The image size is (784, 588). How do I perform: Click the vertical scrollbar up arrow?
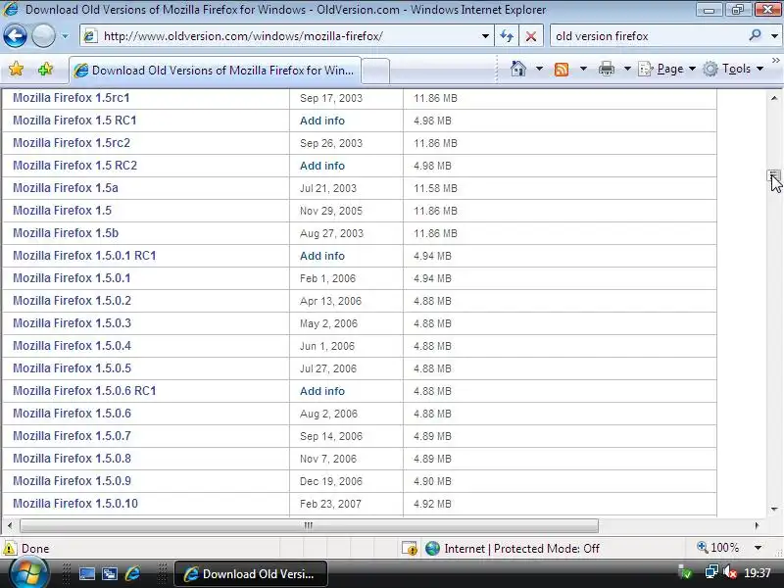tap(774, 98)
